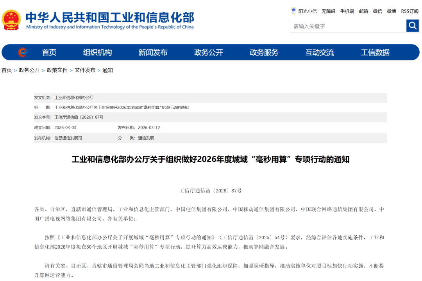This screenshot has width=422, height=281.
Task: Open the 手机端 mobile version link
Action: click(x=347, y=11)
